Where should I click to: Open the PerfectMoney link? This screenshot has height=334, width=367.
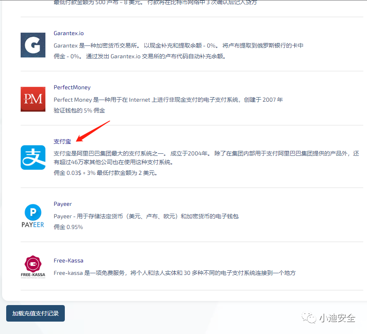(x=72, y=87)
